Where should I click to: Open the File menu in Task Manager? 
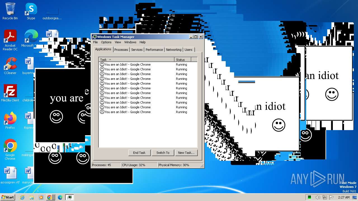(x=95, y=42)
